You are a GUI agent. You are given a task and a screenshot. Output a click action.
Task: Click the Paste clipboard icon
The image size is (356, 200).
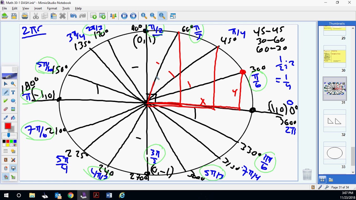[x=53, y=16]
